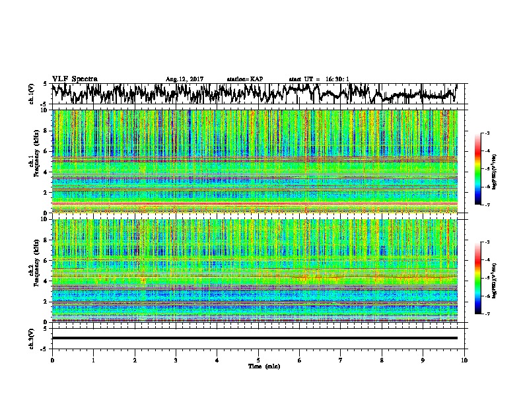Click the ch.1 colorbar 'log(PSD)' label
The height and width of the screenshot is (404, 523).
[x=495, y=172]
